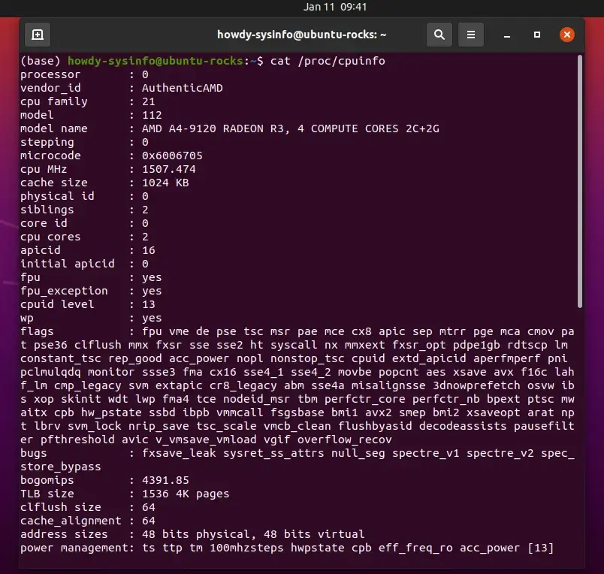Viewport: 604px width, 574px height.
Task: Click the flag word avx2
Action: (x=379, y=412)
